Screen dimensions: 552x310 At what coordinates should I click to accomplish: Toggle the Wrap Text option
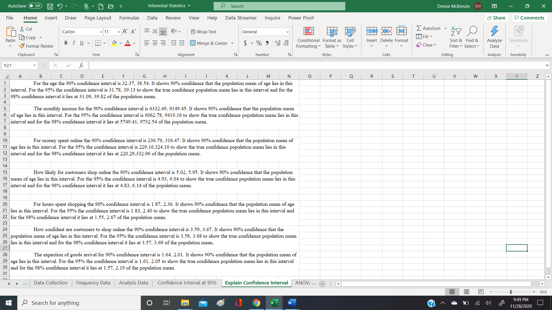pos(204,31)
